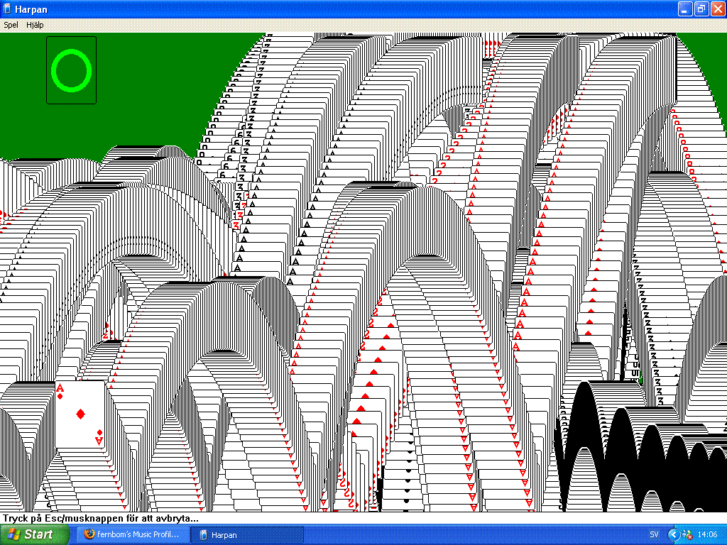Click the Ace of Diamonds card
This screenshot has height=545, width=727.
coord(80,414)
